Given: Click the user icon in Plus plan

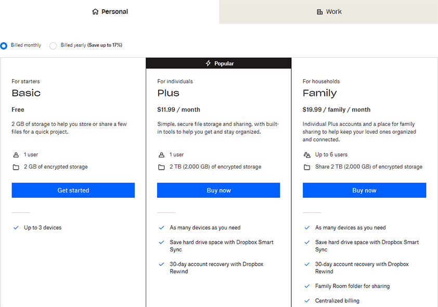Looking at the screenshot, I should 162,155.
